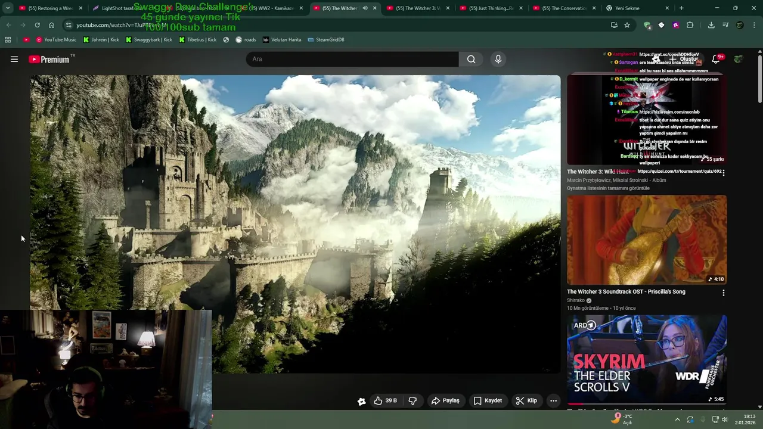Open the browser downloads icon
Image resolution: width=763 pixels, height=429 pixels.
tap(711, 25)
